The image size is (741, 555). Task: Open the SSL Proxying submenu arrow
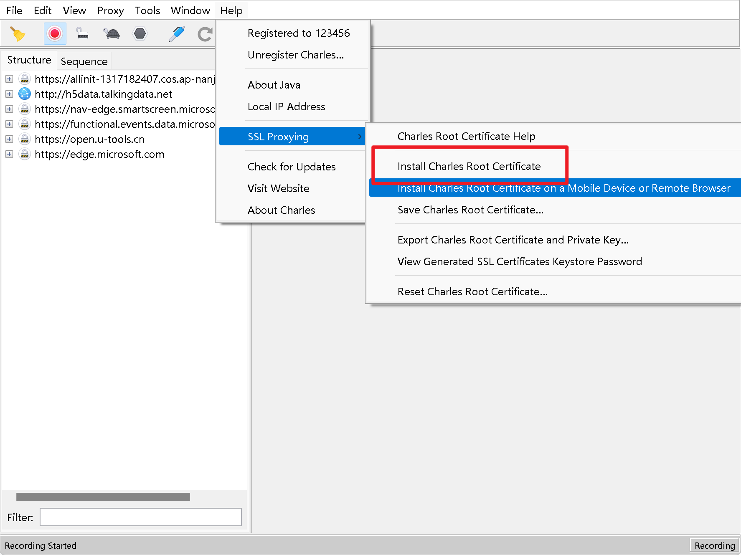pos(360,137)
